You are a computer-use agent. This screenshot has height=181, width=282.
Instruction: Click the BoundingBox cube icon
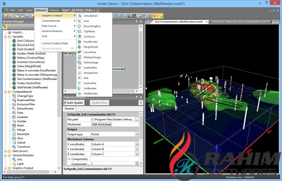79,26
